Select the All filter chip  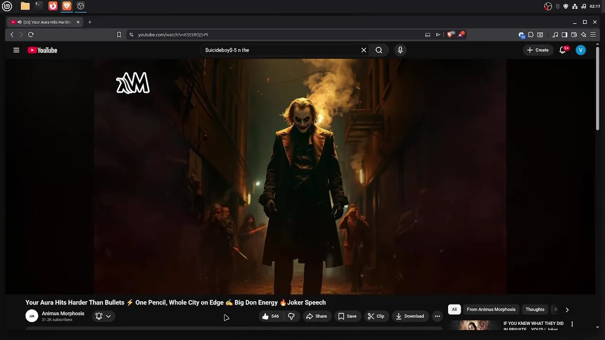point(454,309)
